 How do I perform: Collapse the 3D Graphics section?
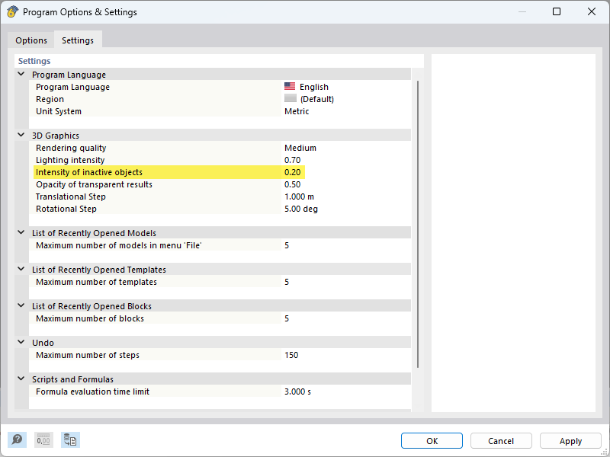pyautogui.click(x=21, y=136)
